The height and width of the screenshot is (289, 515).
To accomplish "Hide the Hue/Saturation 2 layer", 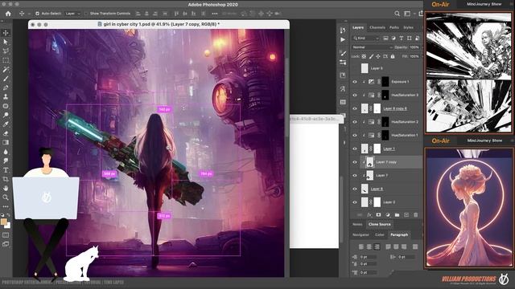I will tap(355, 122).
